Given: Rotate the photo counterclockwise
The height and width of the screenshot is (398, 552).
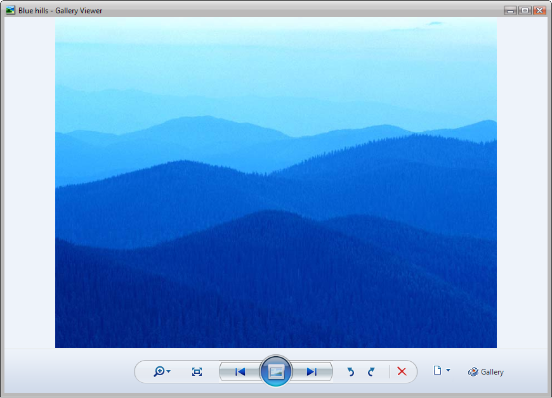Looking at the screenshot, I should (350, 371).
